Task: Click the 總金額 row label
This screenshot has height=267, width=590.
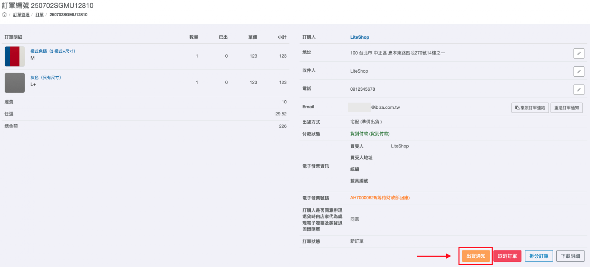Action: [x=11, y=126]
